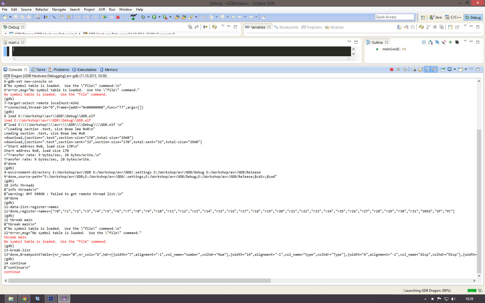Image resolution: width=485 pixels, height=303 pixels.
Task: Click the Pin Console icon
Action: [x=443, y=70]
